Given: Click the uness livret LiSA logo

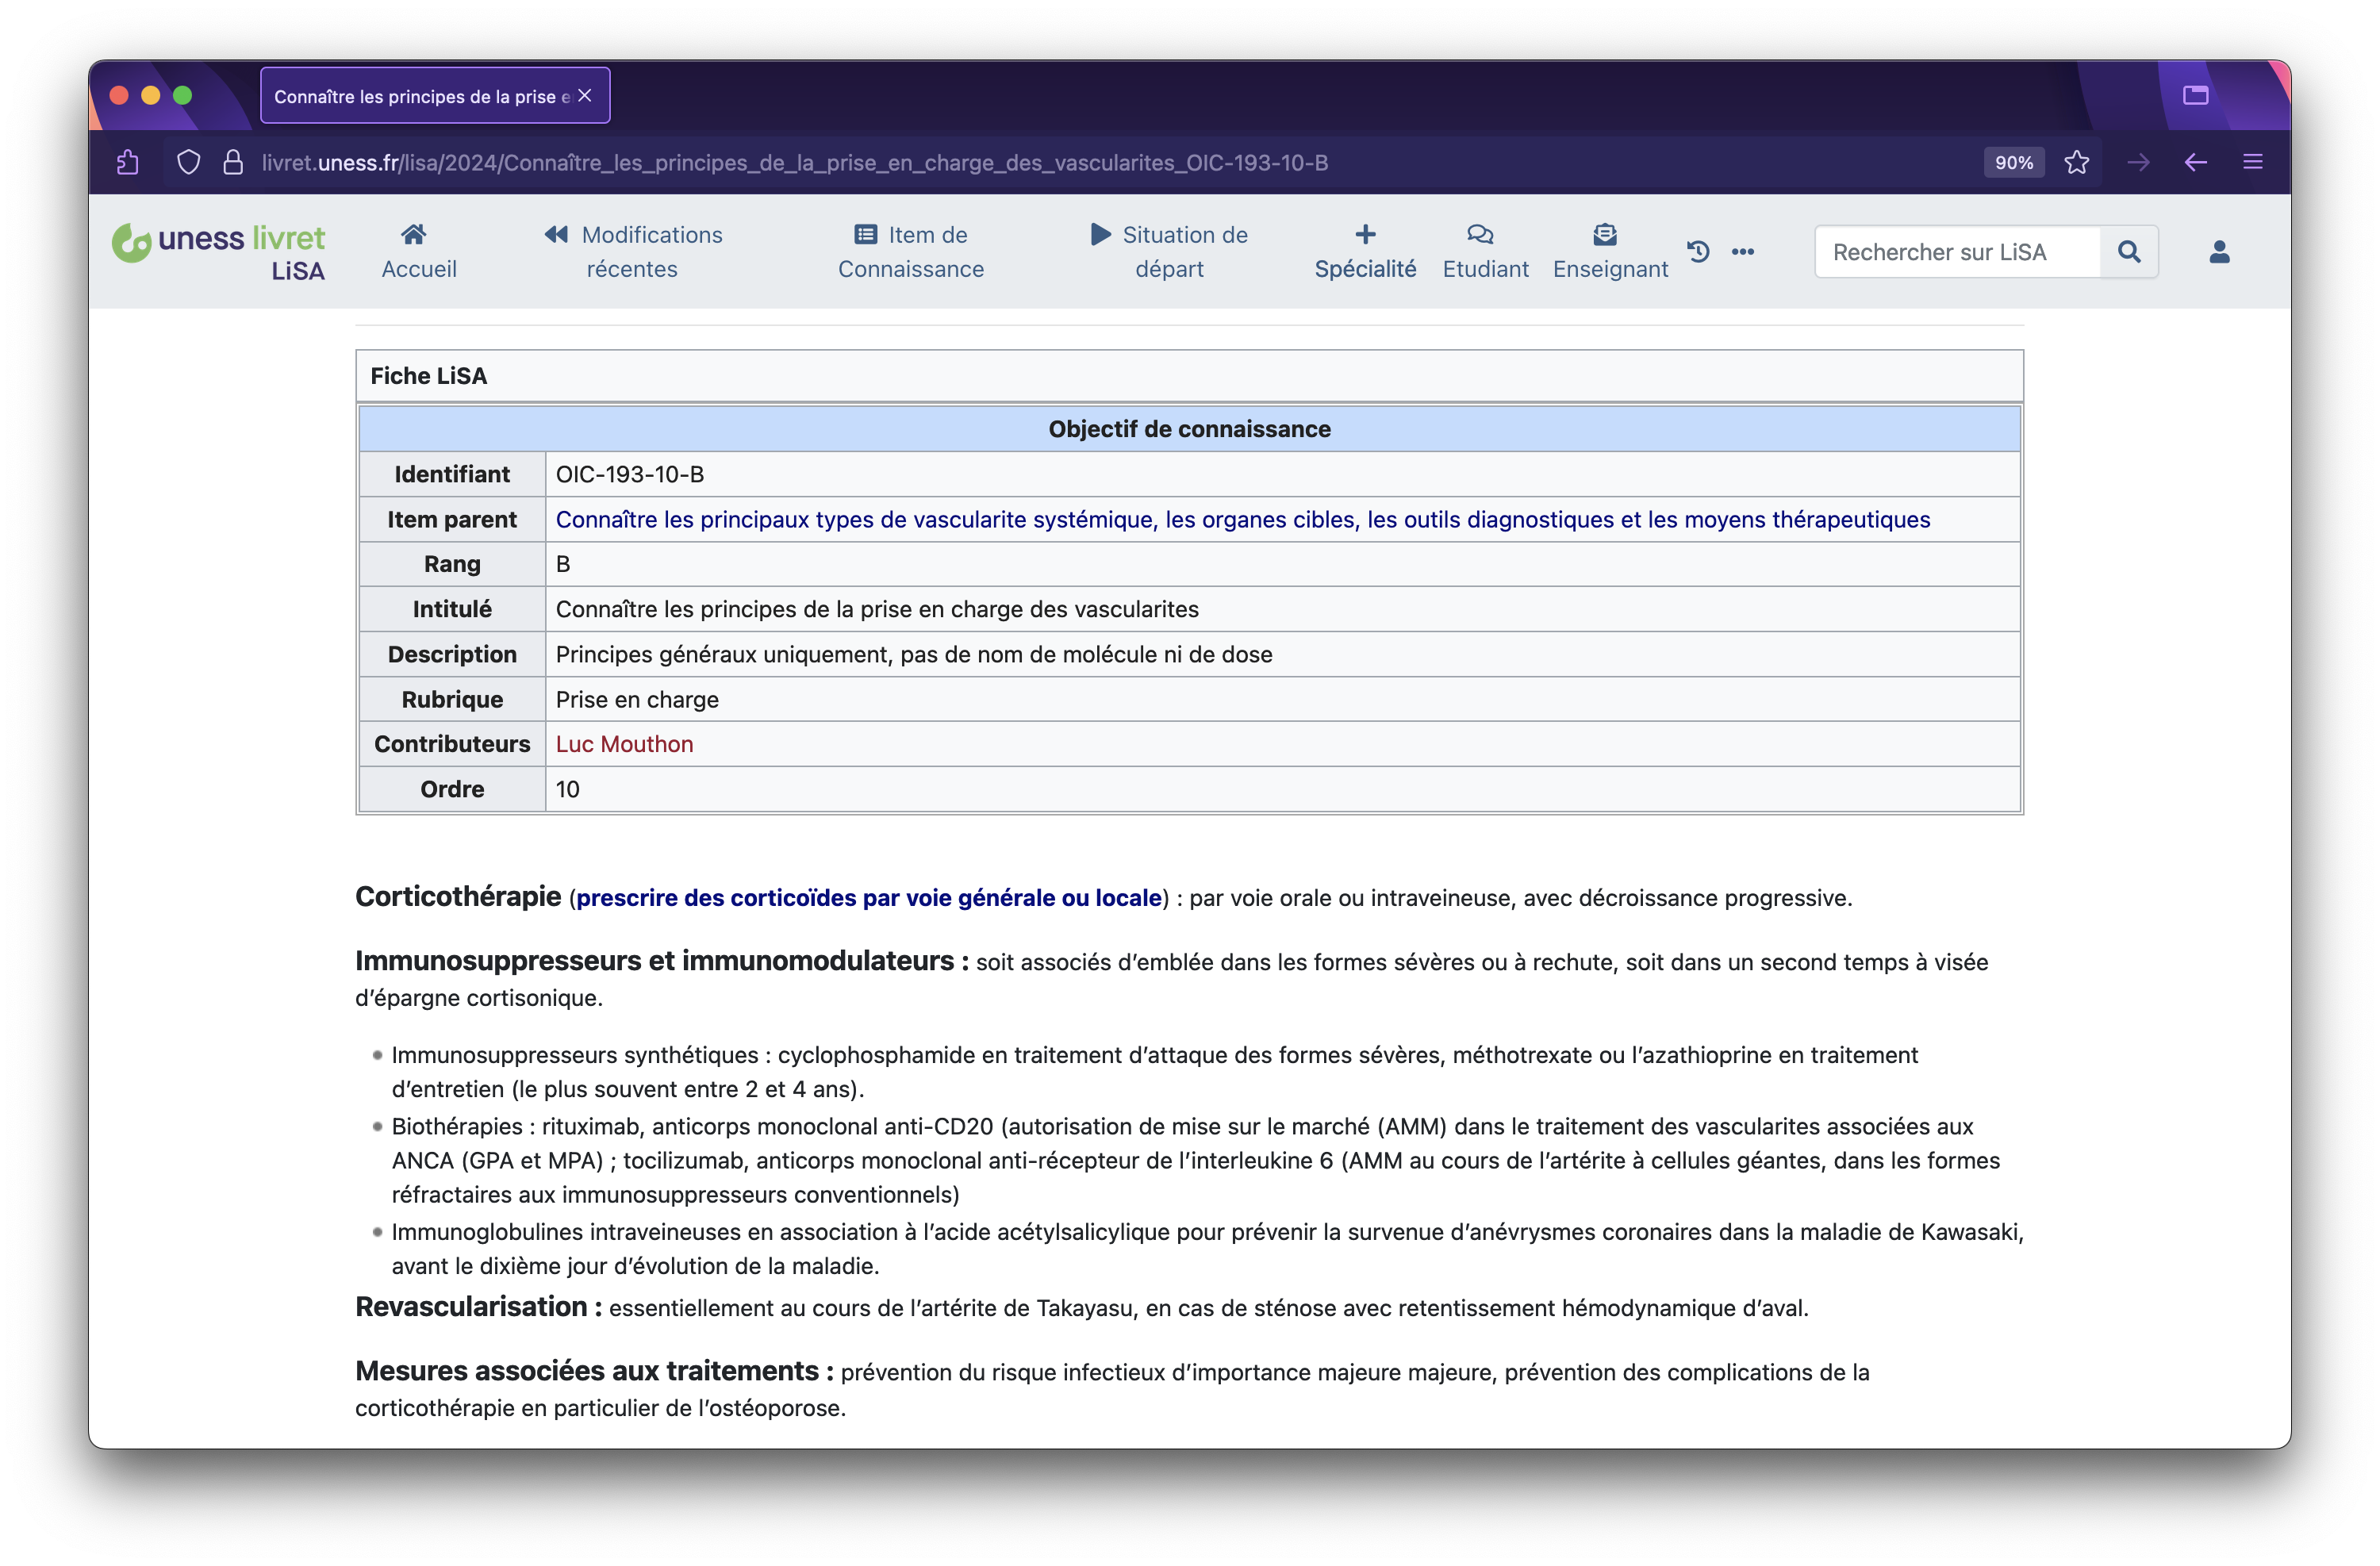Looking at the screenshot, I should pos(218,252).
